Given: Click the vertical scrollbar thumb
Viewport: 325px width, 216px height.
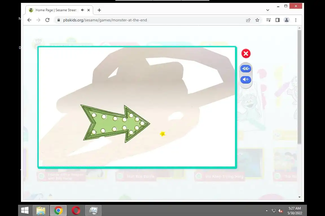Looking at the screenshot, I should tap(299, 87).
